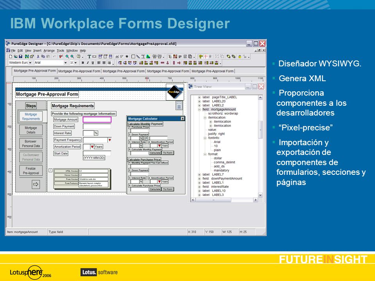This screenshot has height=281, width=375.
Task: Click the Help question-mark icon
Action: [79, 56]
